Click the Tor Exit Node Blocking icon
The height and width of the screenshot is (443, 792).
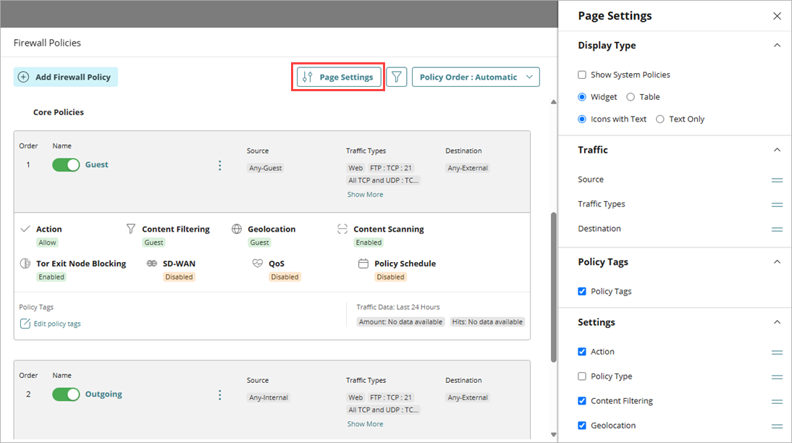(25, 263)
